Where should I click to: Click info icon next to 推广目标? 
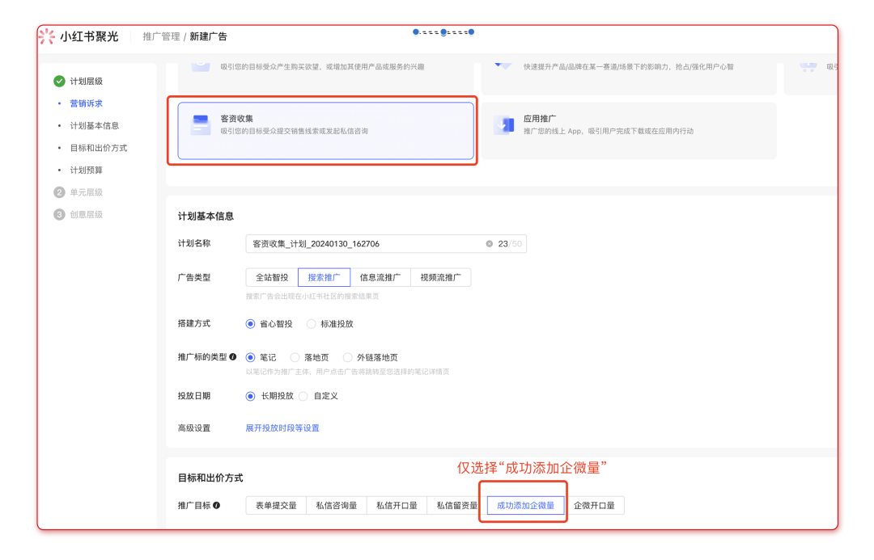tap(216, 506)
